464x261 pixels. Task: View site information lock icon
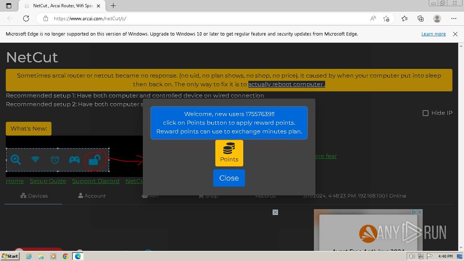[x=45, y=18]
